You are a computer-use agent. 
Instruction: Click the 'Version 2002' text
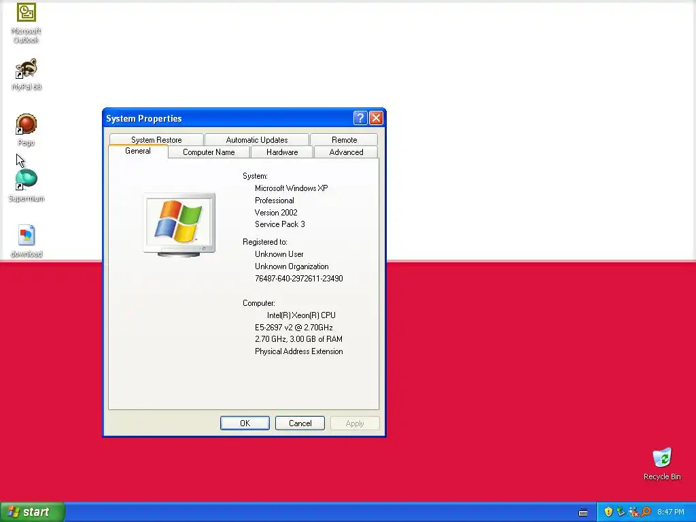[x=276, y=212]
